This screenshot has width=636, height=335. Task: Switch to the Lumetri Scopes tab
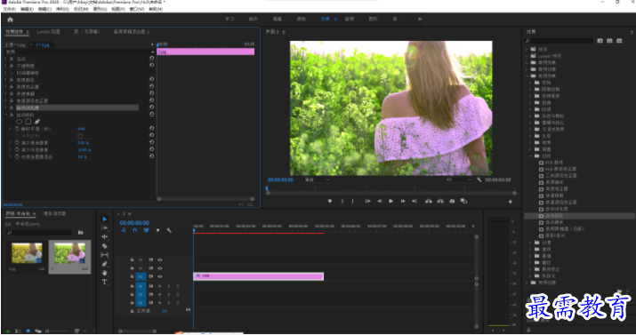(48, 32)
